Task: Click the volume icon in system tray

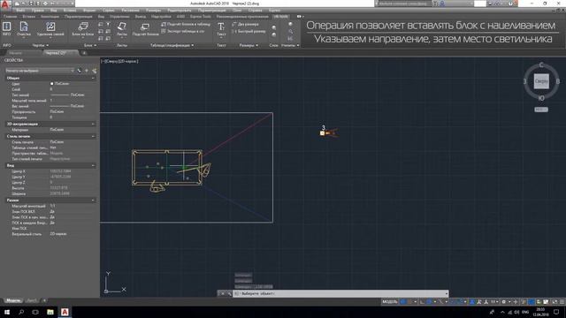Action: click(516, 312)
